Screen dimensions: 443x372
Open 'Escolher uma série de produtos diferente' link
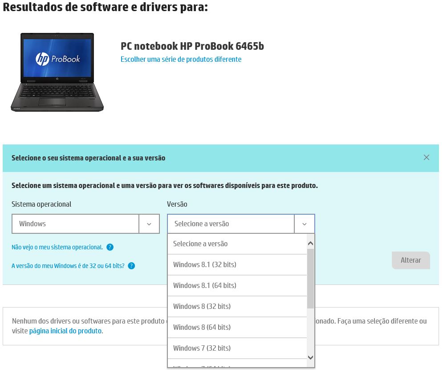[x=181, y=60]
